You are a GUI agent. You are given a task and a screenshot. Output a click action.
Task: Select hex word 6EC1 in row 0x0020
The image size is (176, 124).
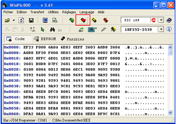(x=78, y=70)
